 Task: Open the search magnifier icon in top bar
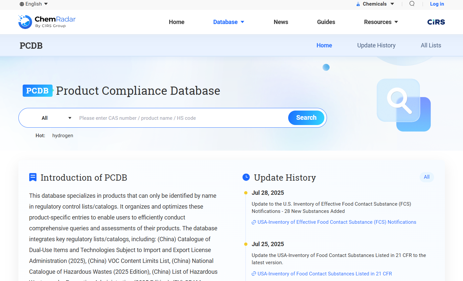coord(412,4)
